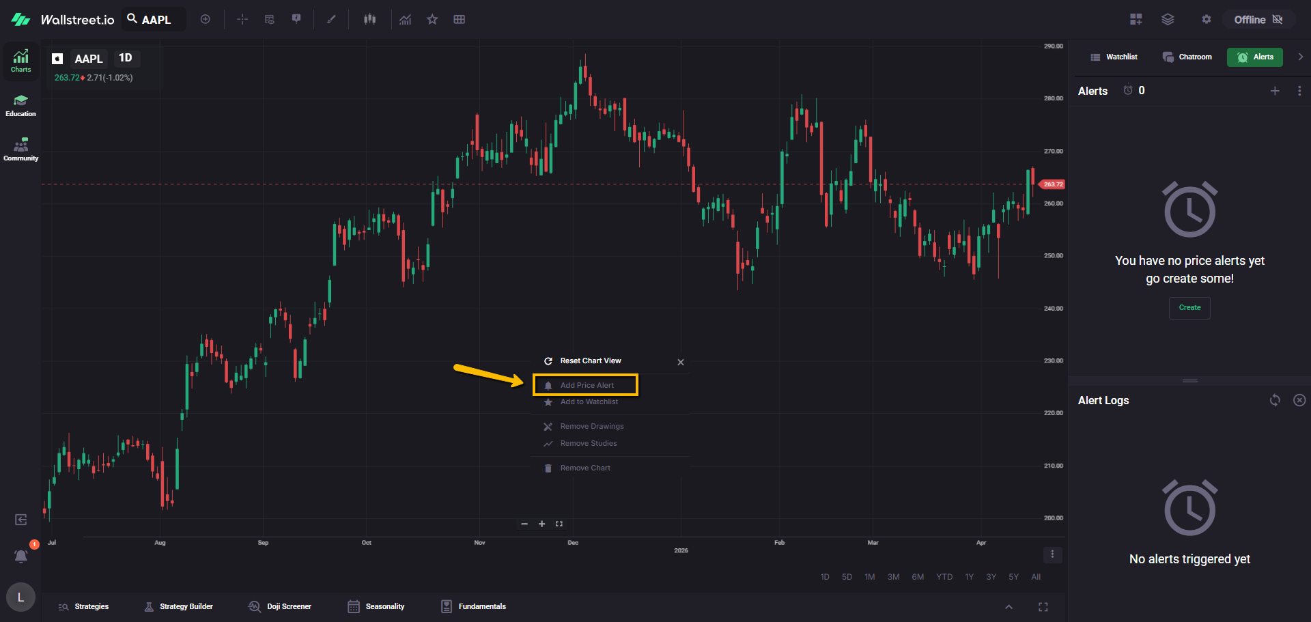Choose Add Price Alert from context menu

(x=586, y=385)
